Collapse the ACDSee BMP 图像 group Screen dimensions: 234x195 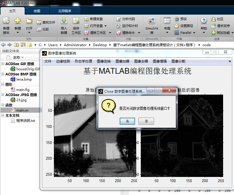pos(3,74)
